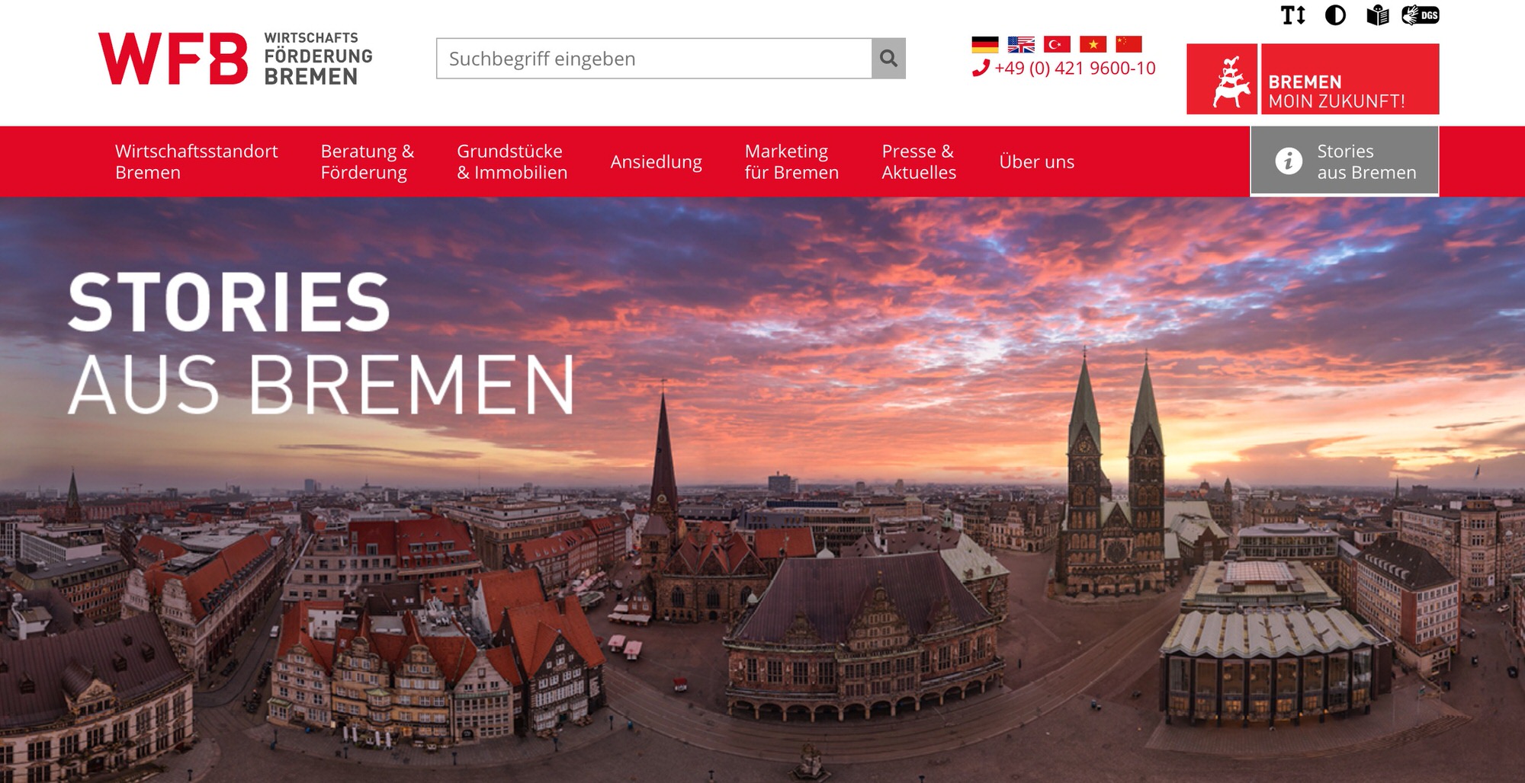The height and width of the screenshot is (783, 1525).
Task: Click the info icon on Stories aus Bremen
Action: (x=1289, y=161)
